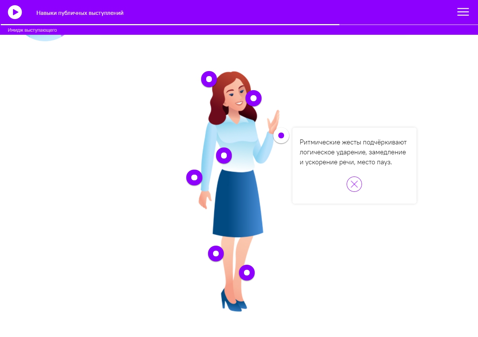Viewport: 478px width, 337px height.
Task: Close the rhythmic gestures tooltip with X
Action: click(x=354, y=184)
